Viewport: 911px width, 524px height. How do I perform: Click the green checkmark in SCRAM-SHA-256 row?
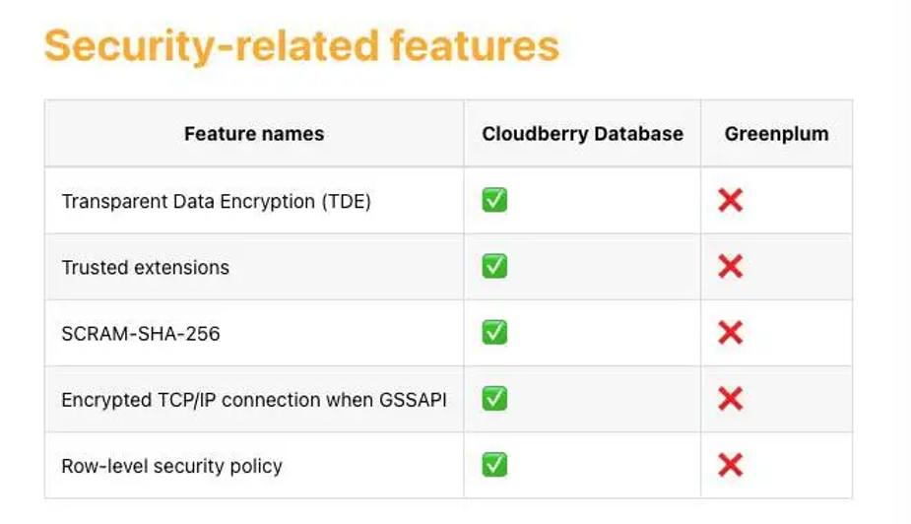[494, 332]
